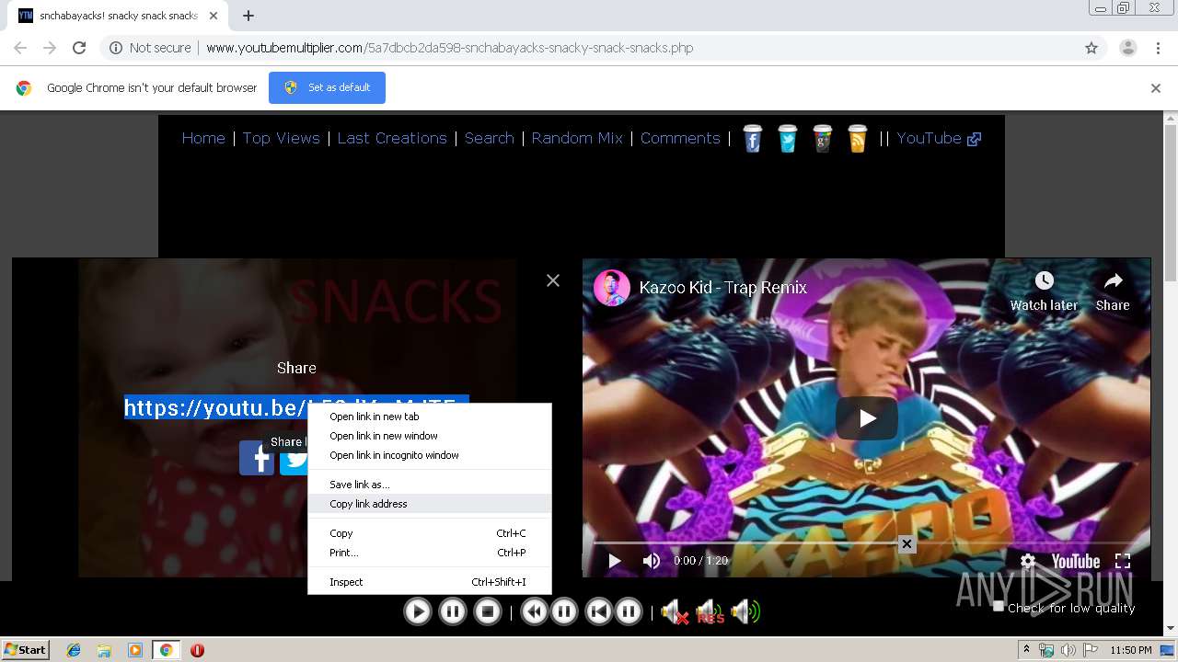
Task: Select Print… in the context menu
Action: click(x=429, y=553)
